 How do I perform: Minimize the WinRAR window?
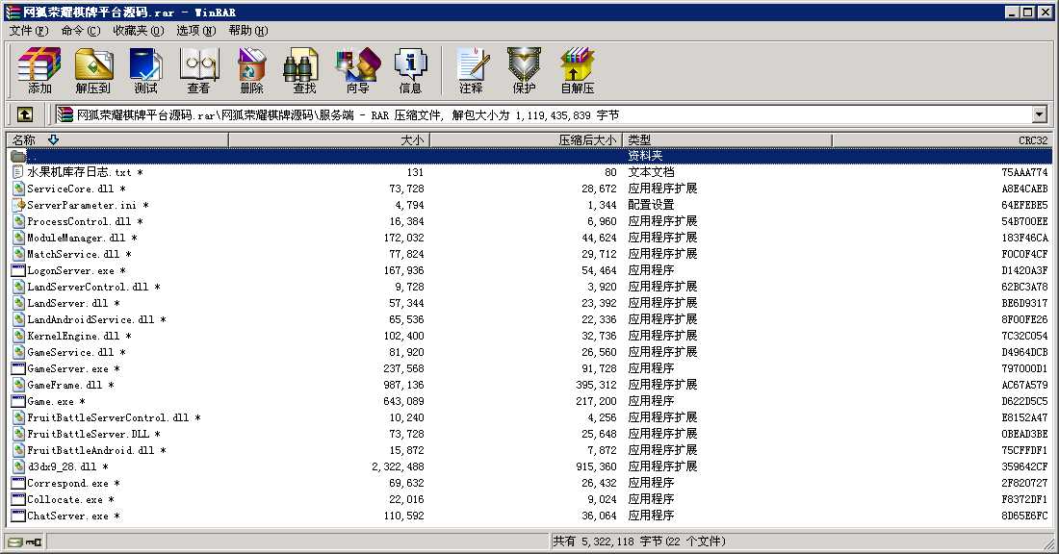click(1013, 13)
